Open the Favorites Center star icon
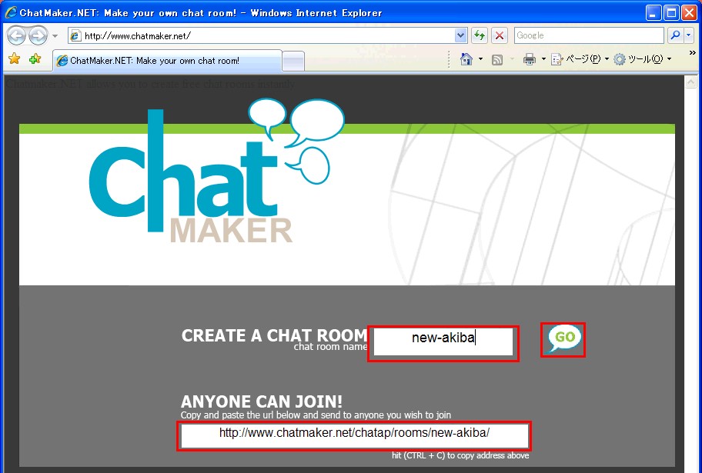 (x=15, y=58)
